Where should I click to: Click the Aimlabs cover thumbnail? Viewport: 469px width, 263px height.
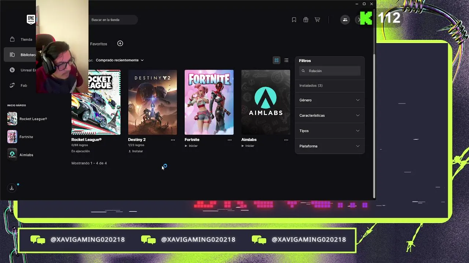(x=266, y=102)
